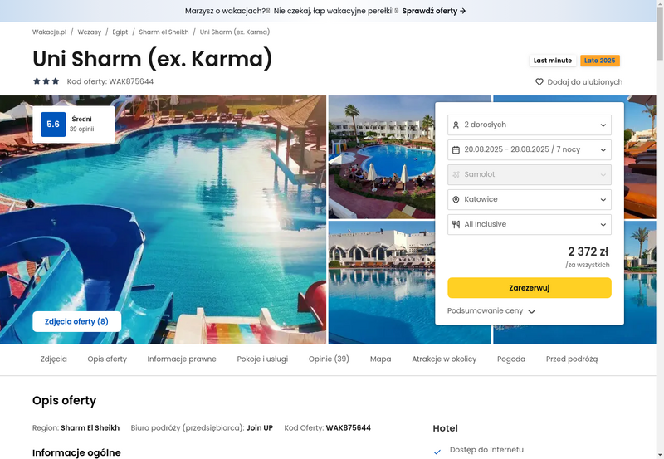664x459 pixels.
Task: Click the yellow Zarezerwuj button
Action: click(x=530, y=288)
